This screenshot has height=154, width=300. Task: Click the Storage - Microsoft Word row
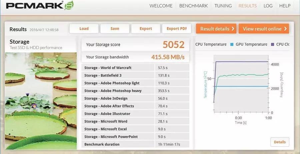(135, 121)
